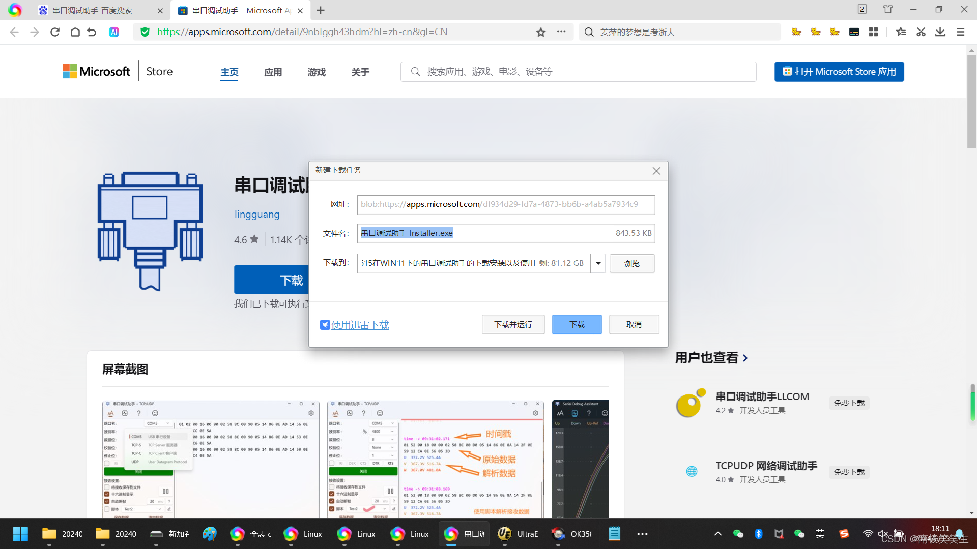The width and height of the screenshot is (977, 549).
Task: Click the scissors screenshot tool icon
Action: point(921,32)
